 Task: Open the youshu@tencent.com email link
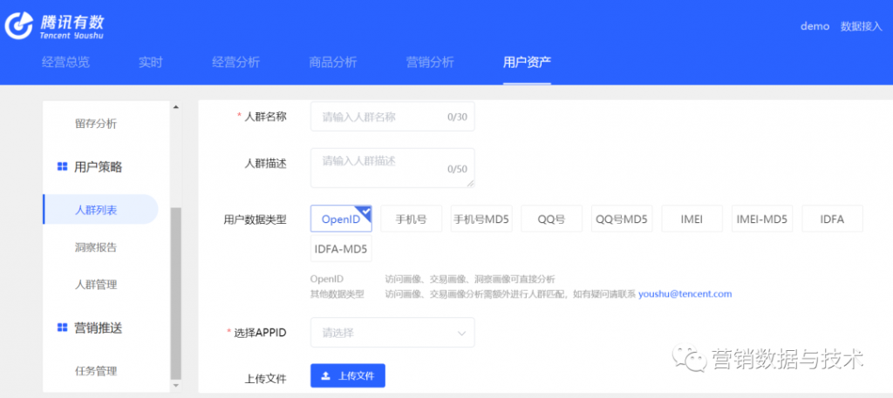point(685,294)
